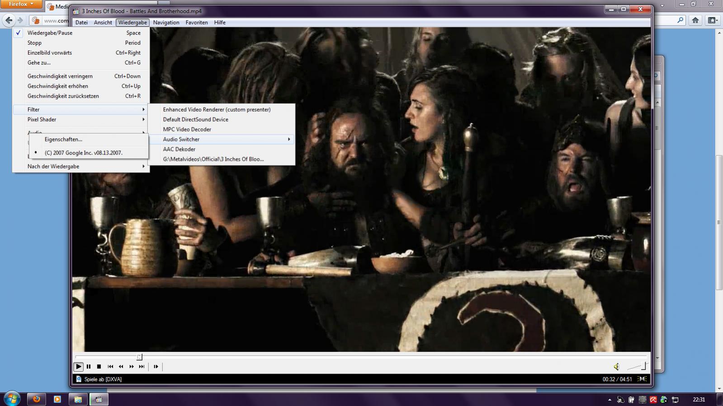
Task: Expand the Pixel Shader submenu
Action: click(x=80, y=120)
